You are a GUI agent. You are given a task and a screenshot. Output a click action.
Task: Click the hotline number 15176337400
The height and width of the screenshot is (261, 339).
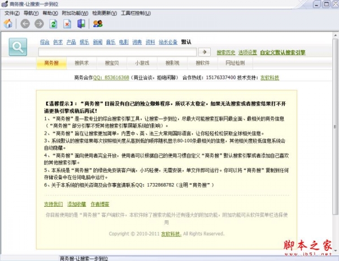pos(221,77)
